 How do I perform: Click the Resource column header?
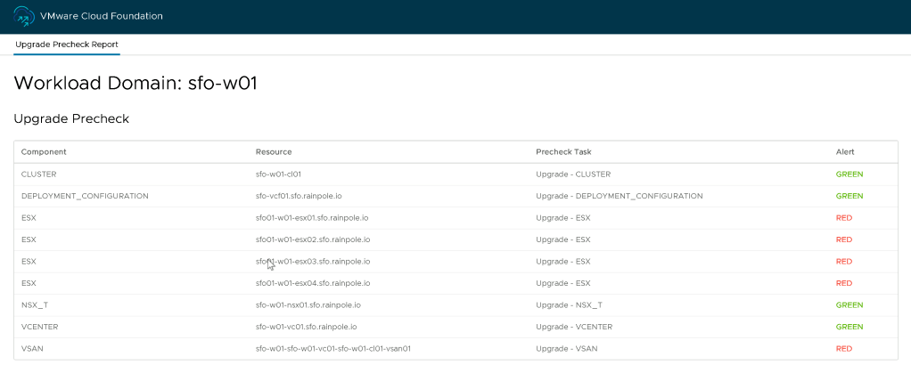coord(274,152)
